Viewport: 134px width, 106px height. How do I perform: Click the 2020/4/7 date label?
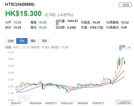pyautogui.click(x=16, y=103)
